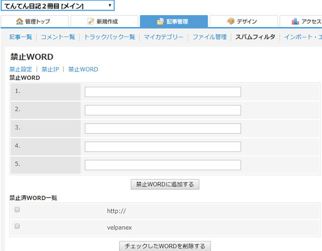The image size is (322, 251).
Task: Click the pencil icon for 新規作成
Action: click(91, 21)
